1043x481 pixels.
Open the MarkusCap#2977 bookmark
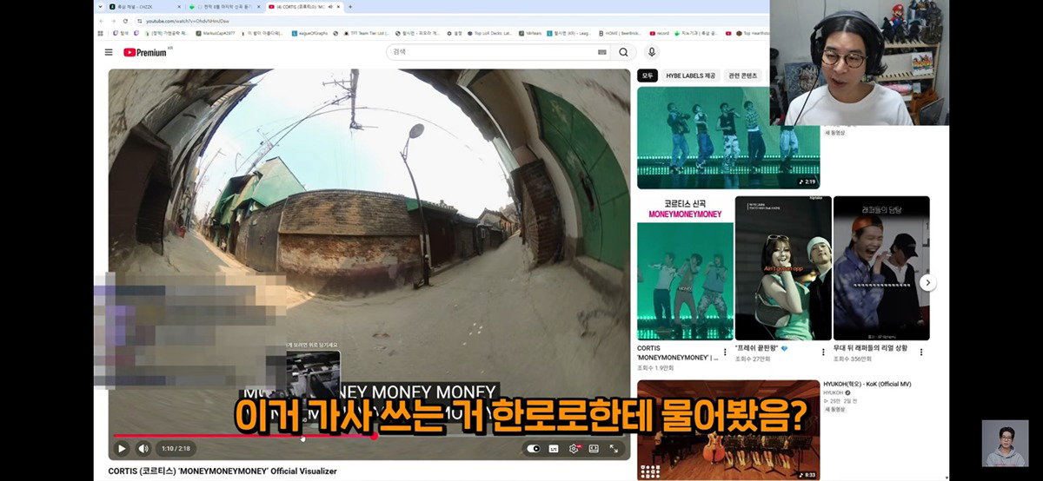point(217,33)
